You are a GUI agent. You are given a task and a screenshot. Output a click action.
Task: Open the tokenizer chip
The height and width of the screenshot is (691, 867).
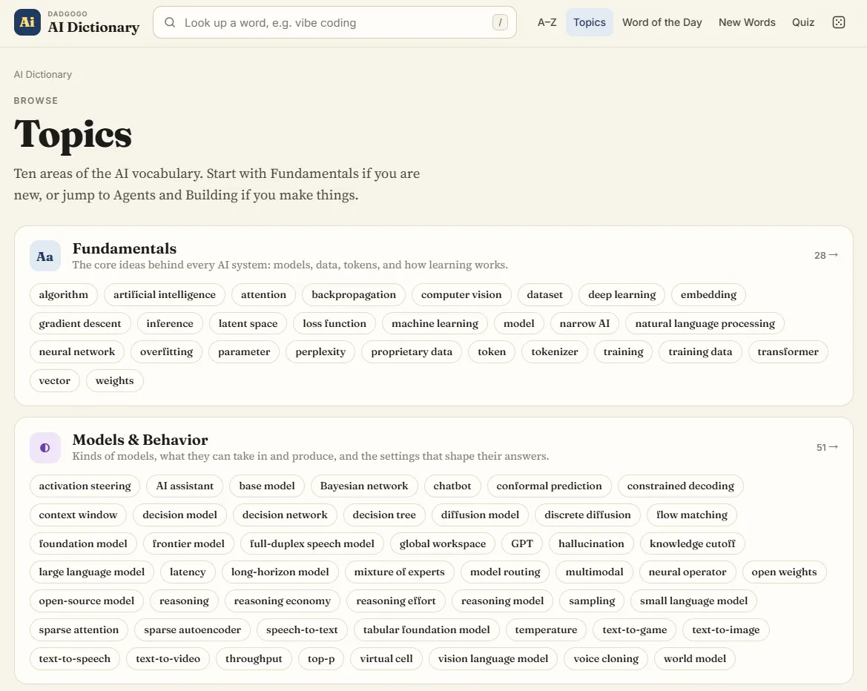point(555,351)
